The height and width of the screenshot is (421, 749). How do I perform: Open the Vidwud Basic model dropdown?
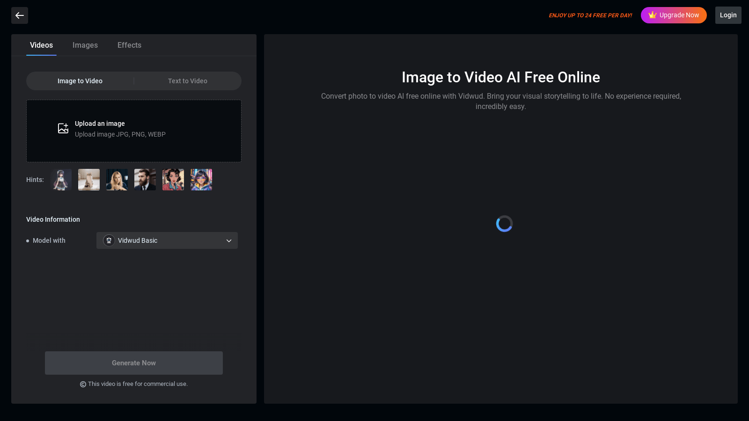(x=167, y=240)
